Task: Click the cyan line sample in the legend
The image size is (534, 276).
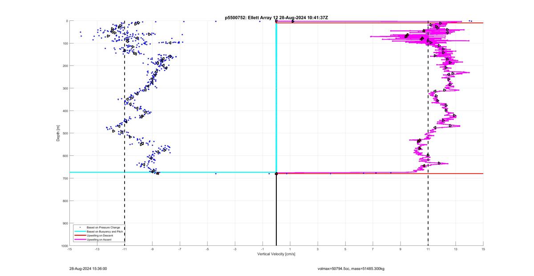Action: coord(80,231)
